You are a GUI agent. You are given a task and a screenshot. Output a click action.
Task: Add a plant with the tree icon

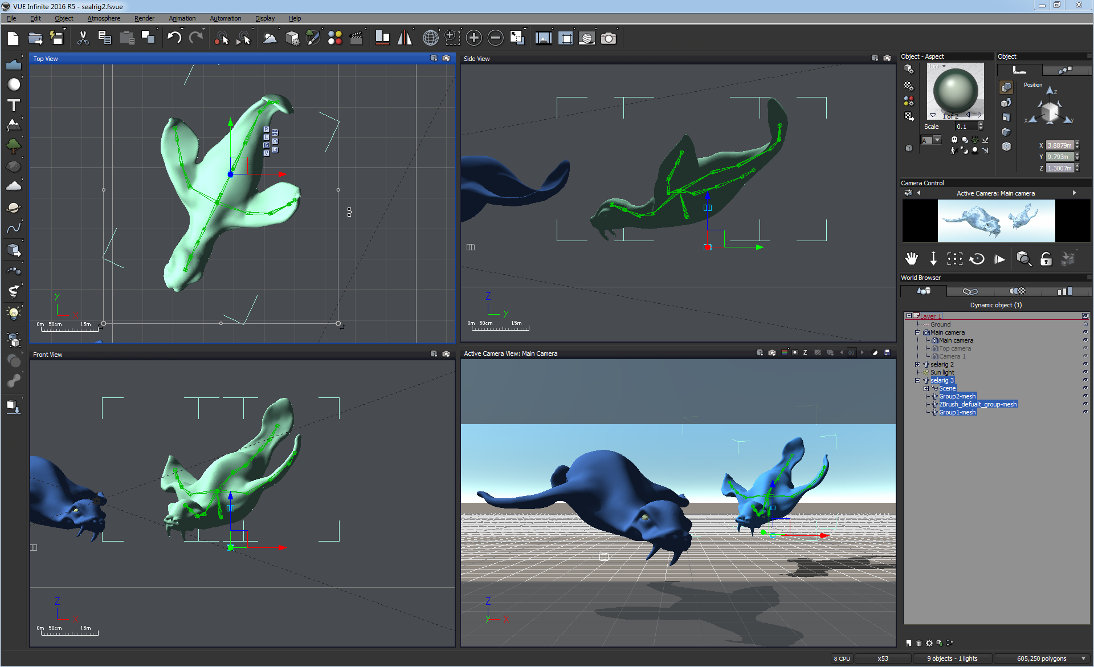tap(14, 146)
